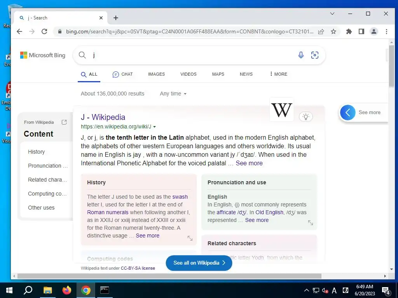Viewport: 398px width, 298px height.
Task: Click the share page icon in address bar
Action: [x=321, y=31]
